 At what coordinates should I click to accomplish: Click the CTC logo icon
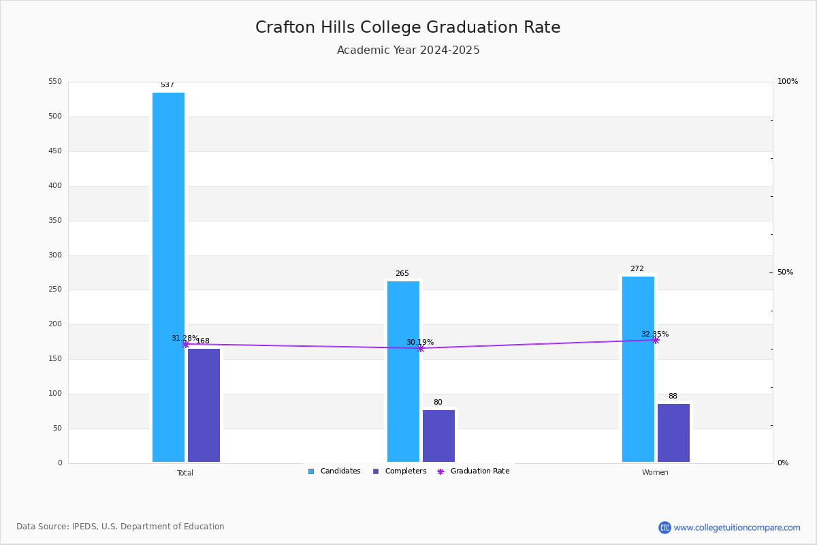click(664, 527)
